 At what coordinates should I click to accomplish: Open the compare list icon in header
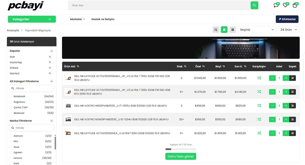276,5
